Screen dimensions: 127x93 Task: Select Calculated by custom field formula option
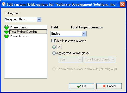click(x=54, y=69)
